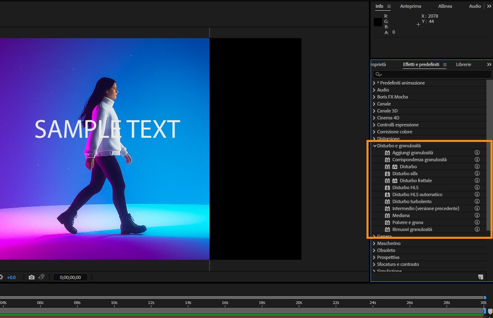Click the snapshot camera icon

click(32, 277)
